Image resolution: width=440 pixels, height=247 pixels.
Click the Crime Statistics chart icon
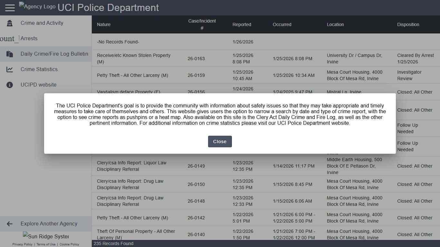9,69
